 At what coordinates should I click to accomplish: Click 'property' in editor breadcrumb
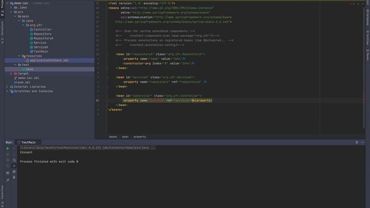tap(140, 137)
